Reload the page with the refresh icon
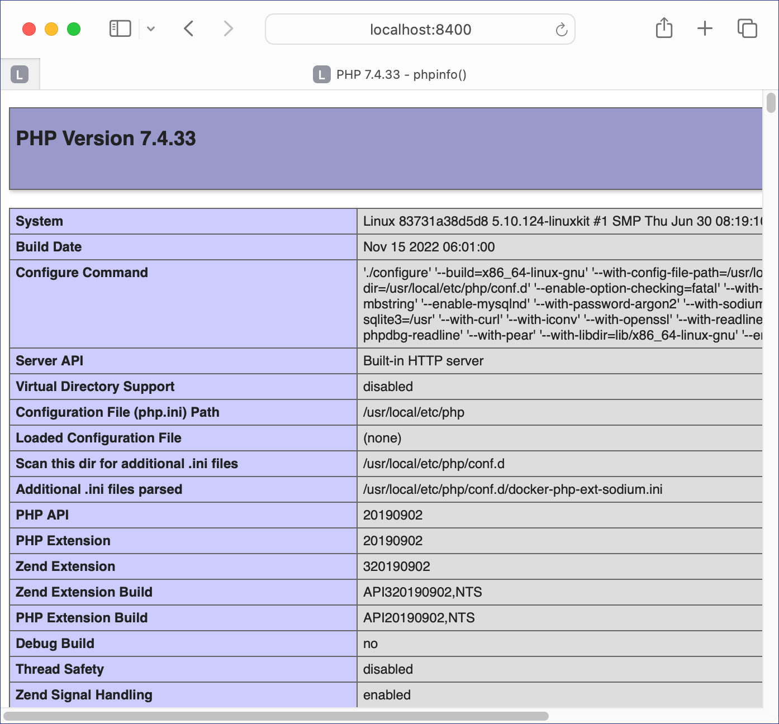The width and height of the screenshot is (779, 724). 561,30
